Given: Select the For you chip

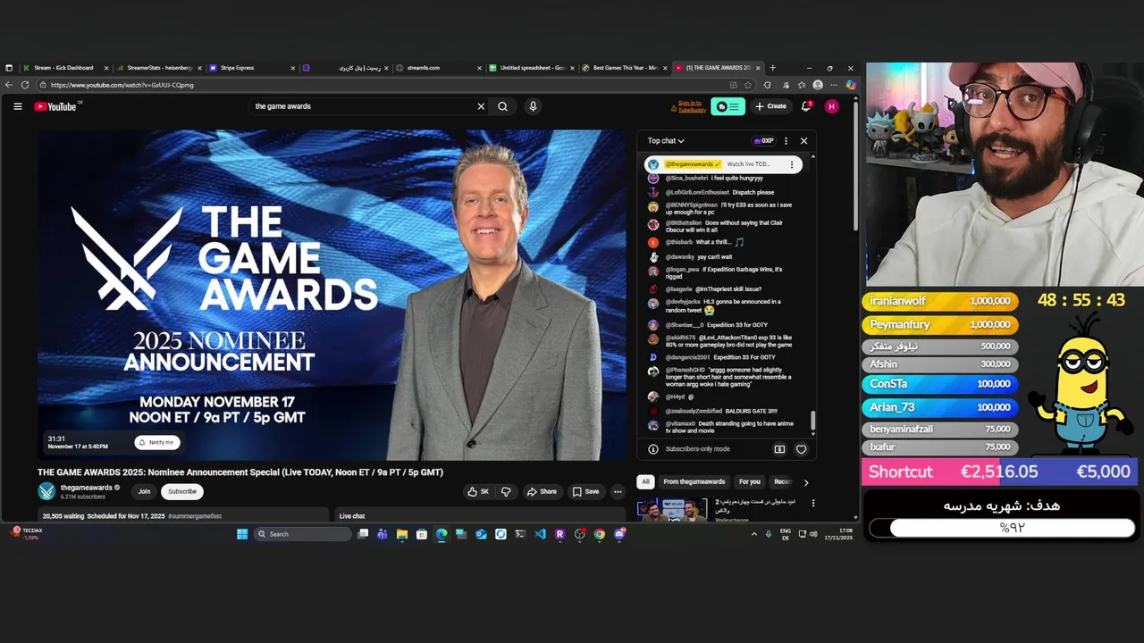Looking at the screenshot, I should coord(750,481).
